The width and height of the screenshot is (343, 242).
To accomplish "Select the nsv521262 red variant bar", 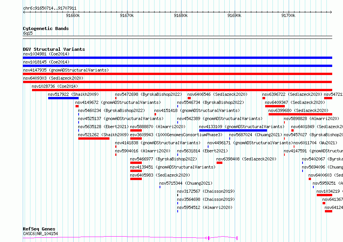I will point(94,139).
